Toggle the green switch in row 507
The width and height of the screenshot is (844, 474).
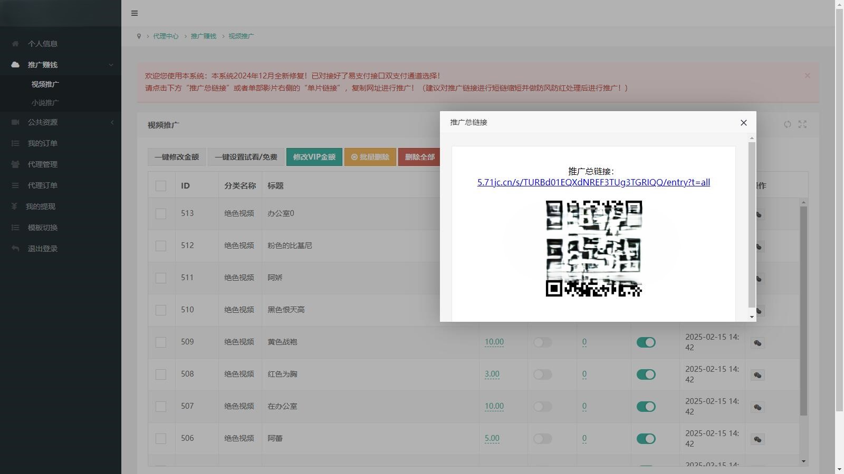(646, 407)
